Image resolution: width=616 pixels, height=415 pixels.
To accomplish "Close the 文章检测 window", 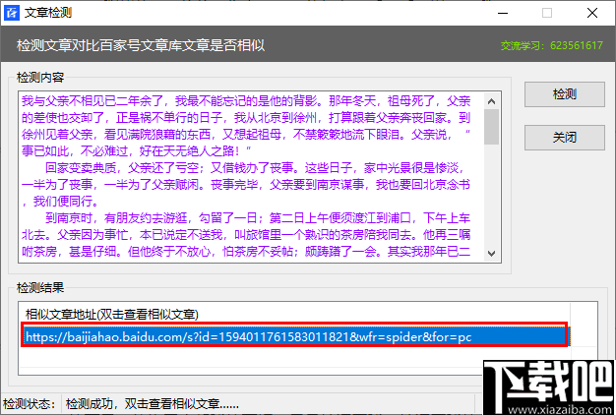I will tap(592, 13).
